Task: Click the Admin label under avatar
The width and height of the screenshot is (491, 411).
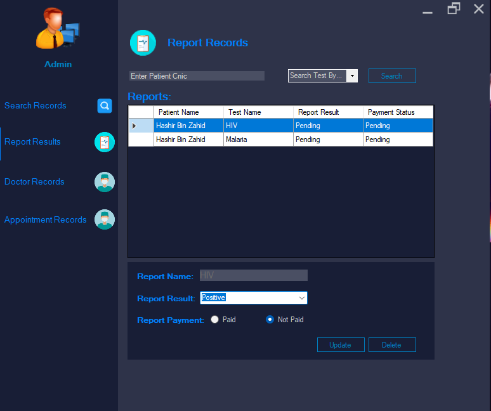Action: pyautogui.click(x=58, y=64)
